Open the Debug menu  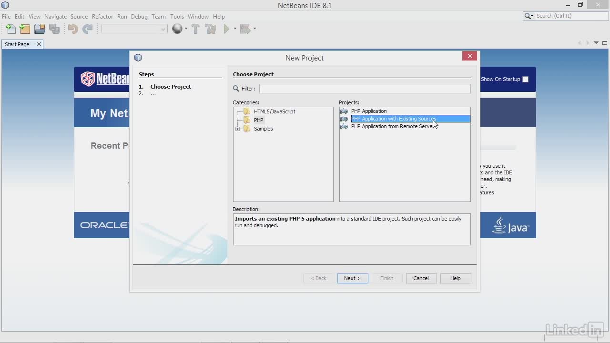click(139, 16)
